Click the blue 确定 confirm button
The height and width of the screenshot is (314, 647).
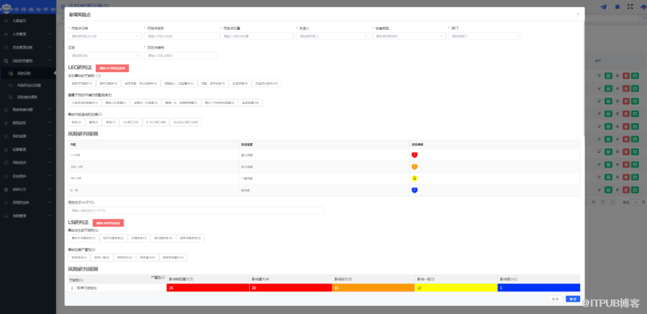click(573, 299)
